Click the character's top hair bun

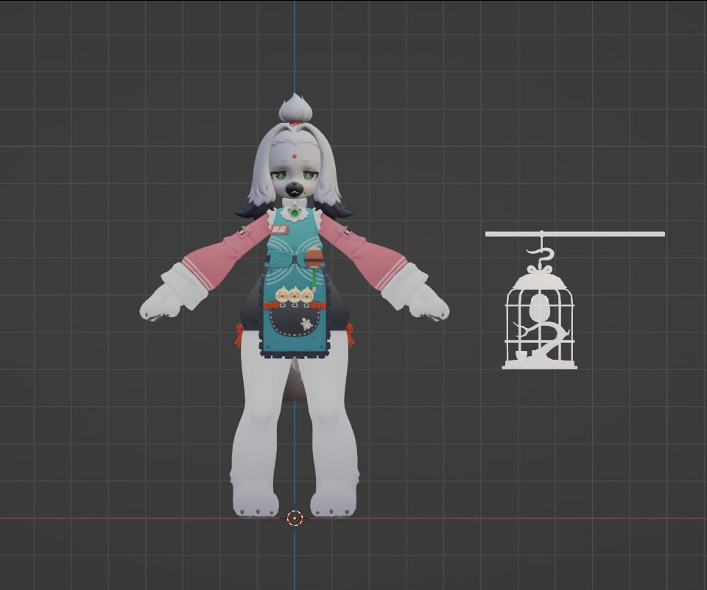(x=295, y=107)
